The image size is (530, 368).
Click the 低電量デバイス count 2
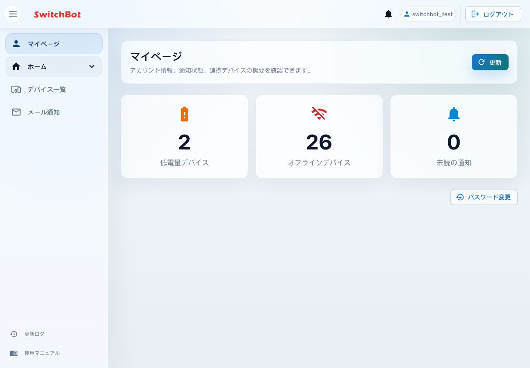(x=185, y=142)
